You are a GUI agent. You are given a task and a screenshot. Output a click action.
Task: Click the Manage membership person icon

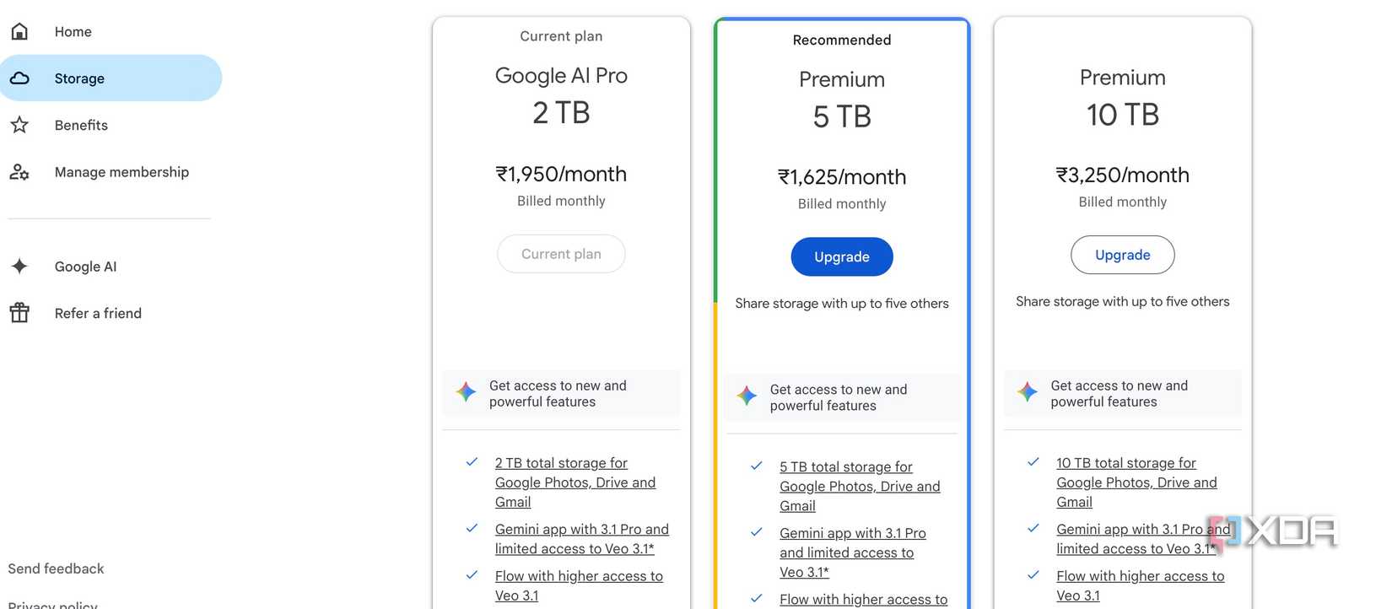pos(19,171)
